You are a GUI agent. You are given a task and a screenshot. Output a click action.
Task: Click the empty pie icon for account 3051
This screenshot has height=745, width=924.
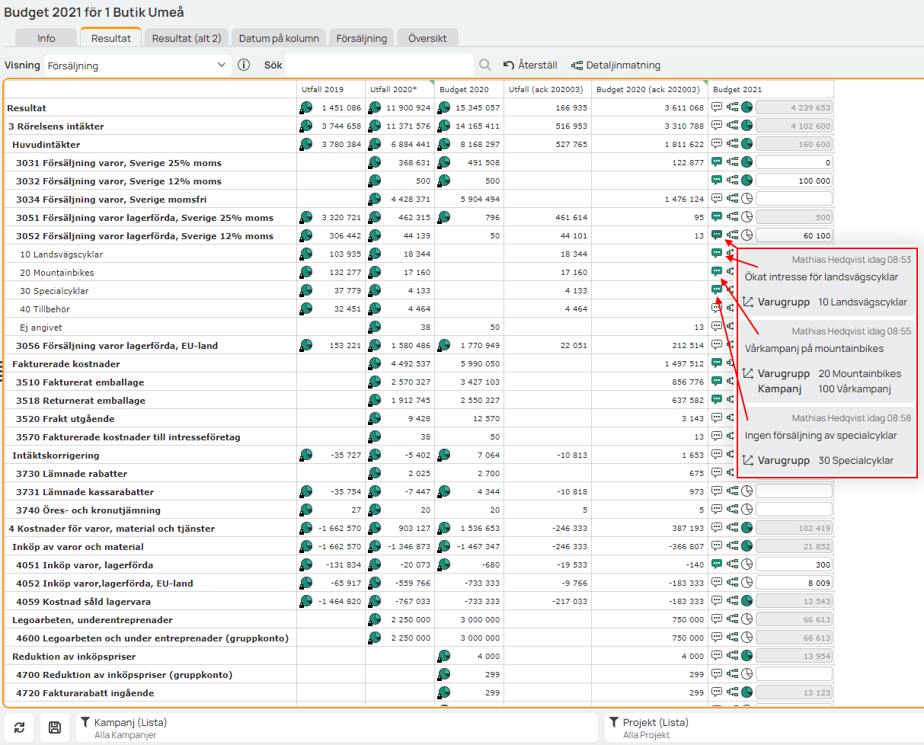point(747,217)
